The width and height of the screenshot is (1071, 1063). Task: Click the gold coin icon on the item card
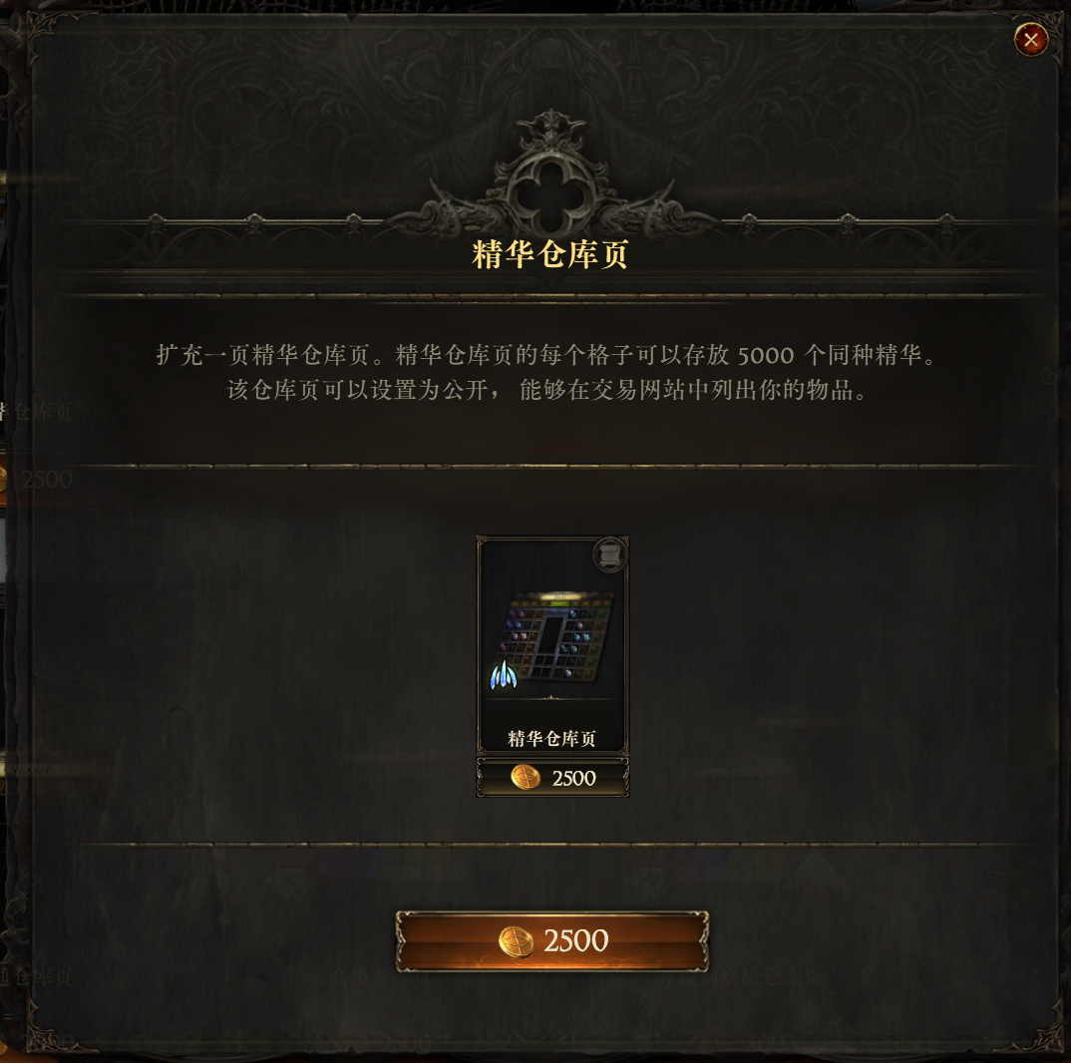526,778
